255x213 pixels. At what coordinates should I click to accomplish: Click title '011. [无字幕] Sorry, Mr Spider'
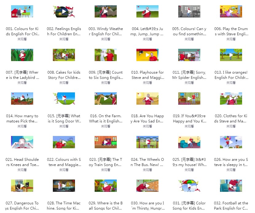(189, 75)
